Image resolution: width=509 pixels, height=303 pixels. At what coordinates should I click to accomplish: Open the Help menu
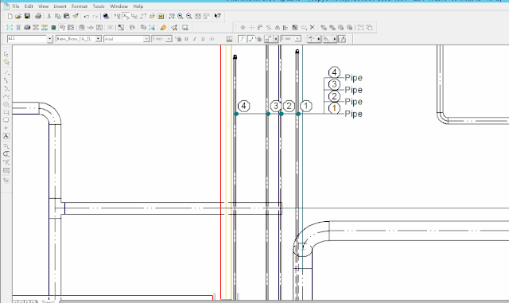[138, 6]
